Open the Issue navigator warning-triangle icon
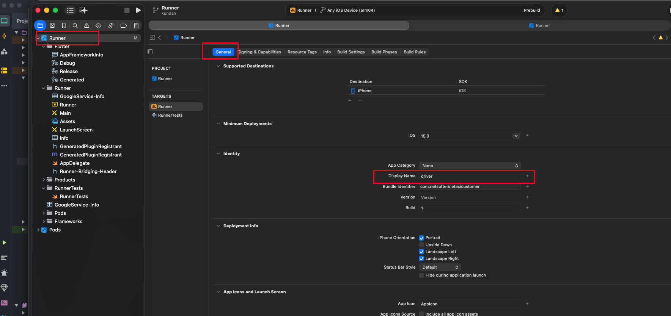Image resolution: width=671 pixels, height=316 pixels. click(87, 25)
